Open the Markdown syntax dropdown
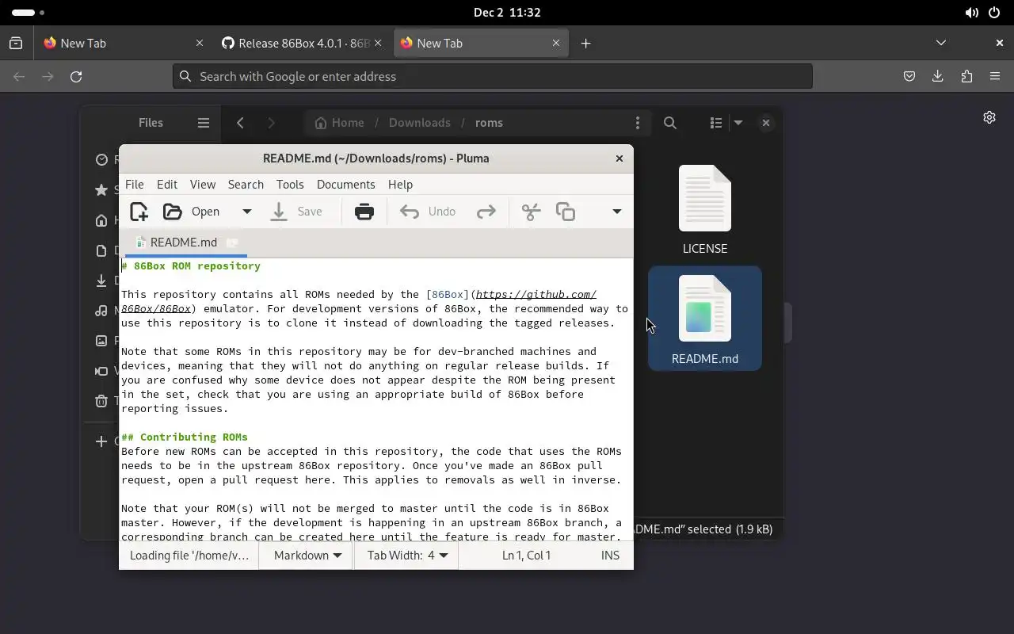1014x634 pixels. point(307,556)
